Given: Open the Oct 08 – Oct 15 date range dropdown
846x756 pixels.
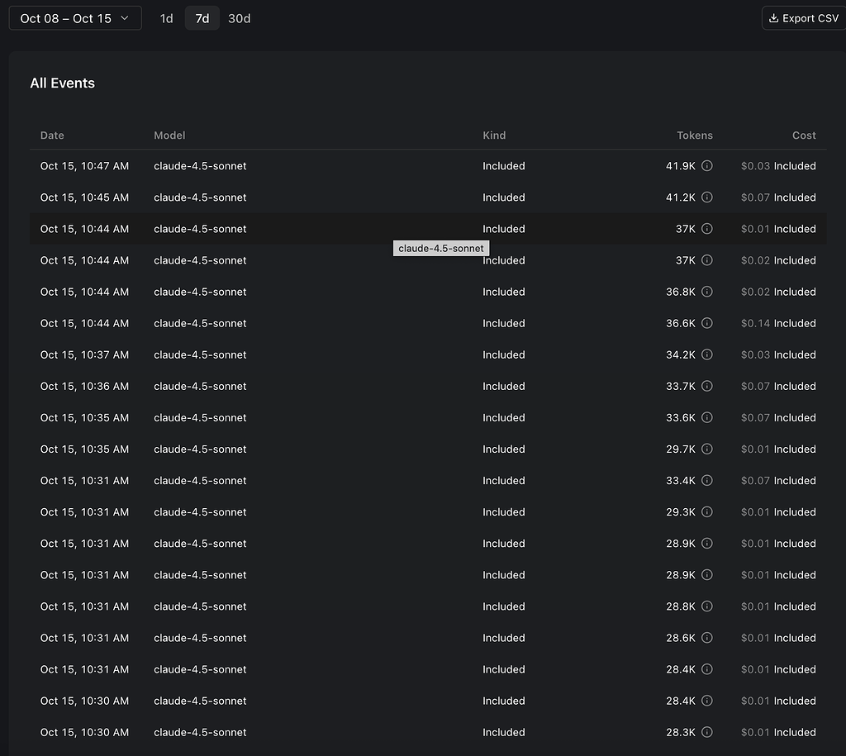Looking at the screenshot, I should [x=75, y=18].
